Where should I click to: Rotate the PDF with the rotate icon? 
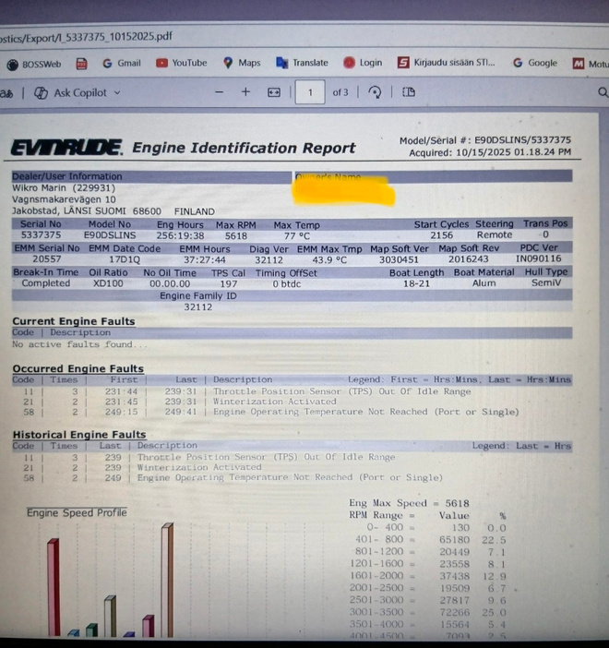pyautogui.click(x=375, y=92)
